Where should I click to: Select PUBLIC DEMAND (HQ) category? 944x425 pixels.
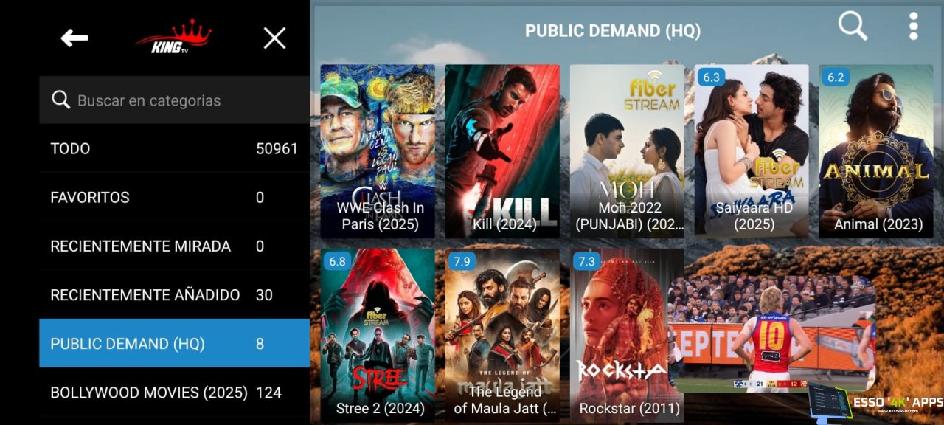coord(175,343)
